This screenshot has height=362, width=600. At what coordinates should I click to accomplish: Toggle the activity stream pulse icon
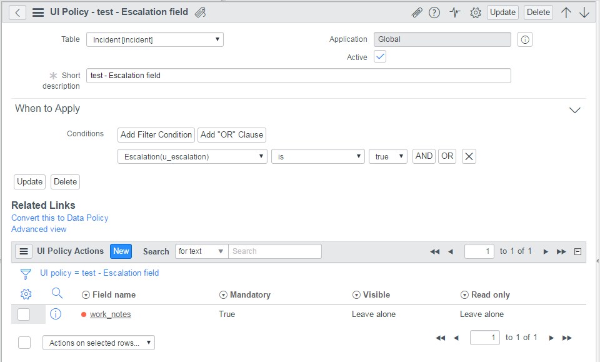tap(455, 13)
